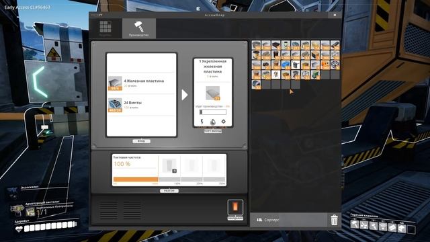Select the coffee cup item in inventory
430x242 pixels.
point(257,55)
